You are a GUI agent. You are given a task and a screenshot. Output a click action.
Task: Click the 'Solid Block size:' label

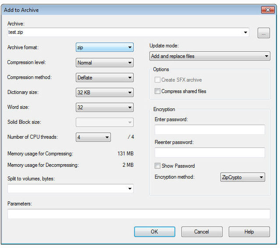pyautogui.click(x=24, y=122)
